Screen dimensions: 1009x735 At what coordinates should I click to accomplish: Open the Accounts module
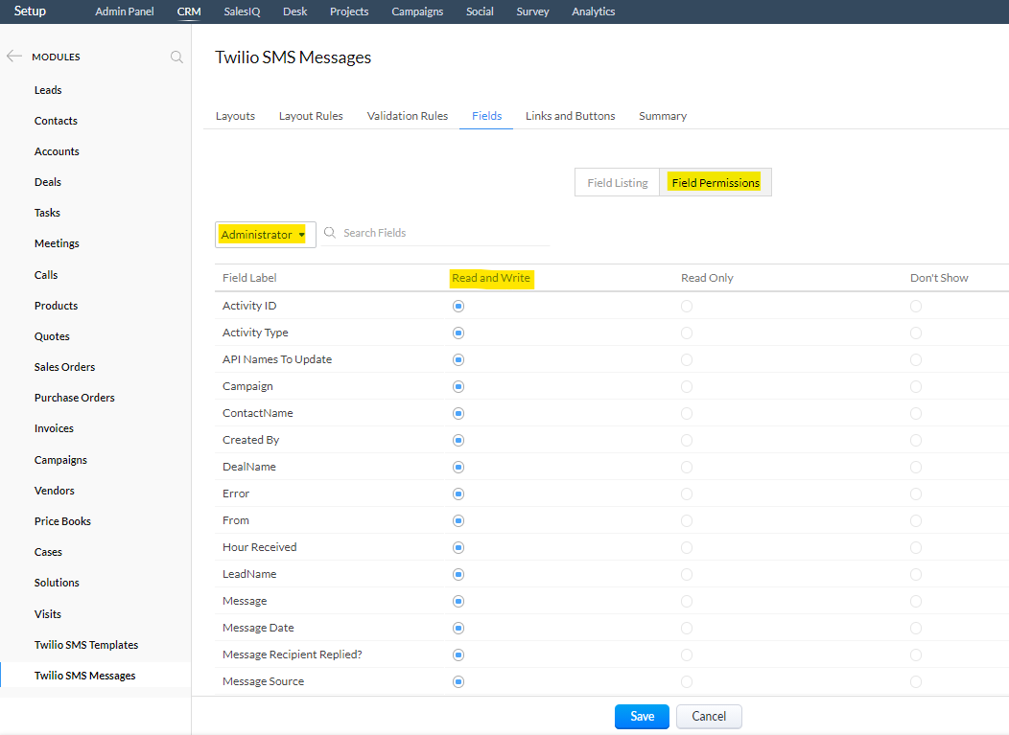57,151
